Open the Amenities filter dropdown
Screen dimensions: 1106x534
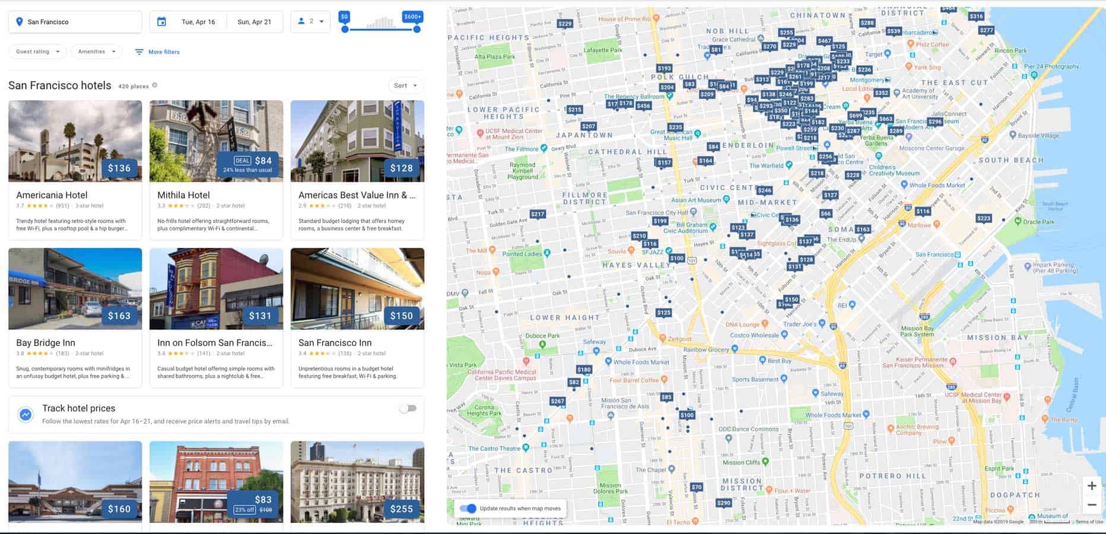pyautogui.click(x=96, y=52)
